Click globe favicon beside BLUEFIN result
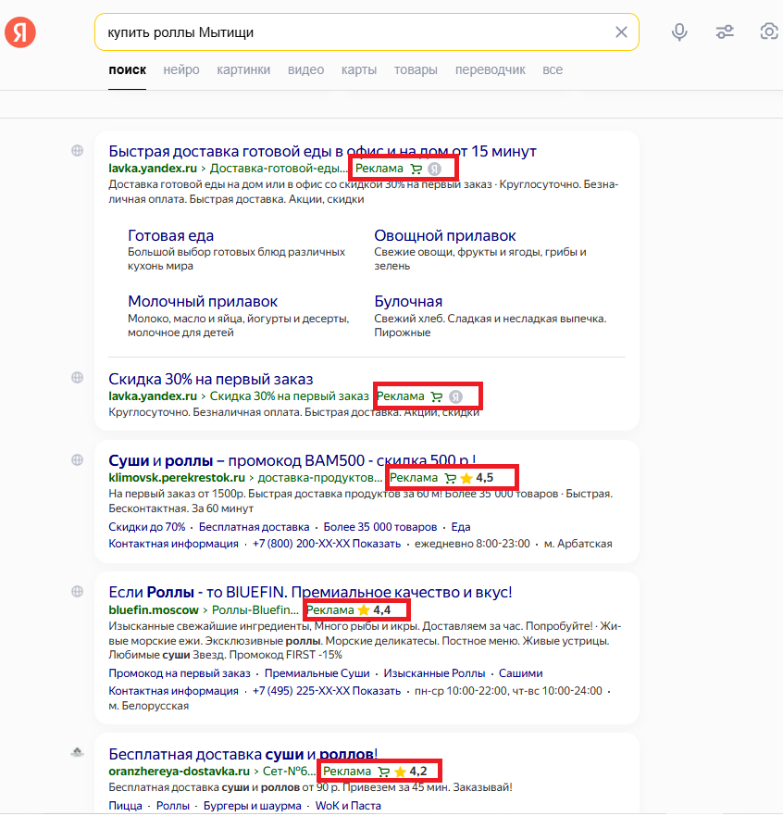This screenshot has height=816, width=783. click(78, 592)
